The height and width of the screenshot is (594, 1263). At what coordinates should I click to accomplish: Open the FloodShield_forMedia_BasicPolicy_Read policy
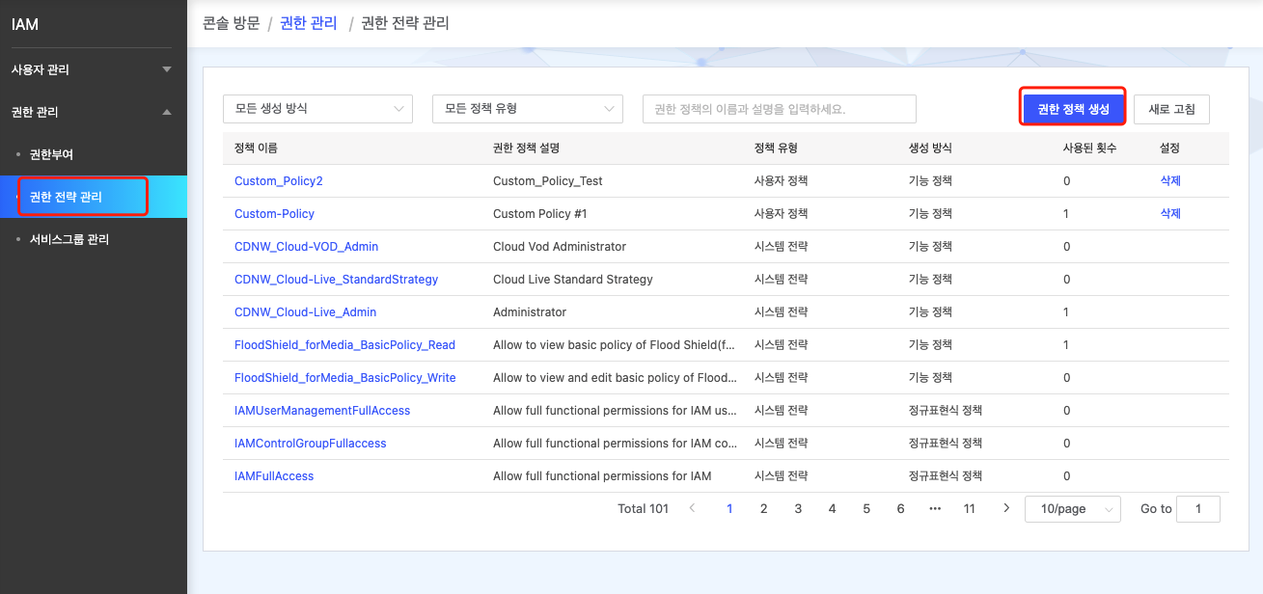click(344, 344)
